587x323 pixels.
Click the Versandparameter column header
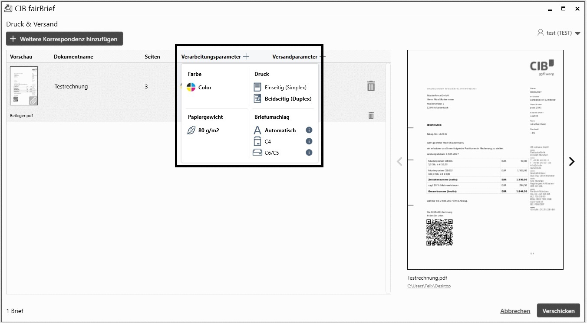pyautogui.click(x=295, y=57)
